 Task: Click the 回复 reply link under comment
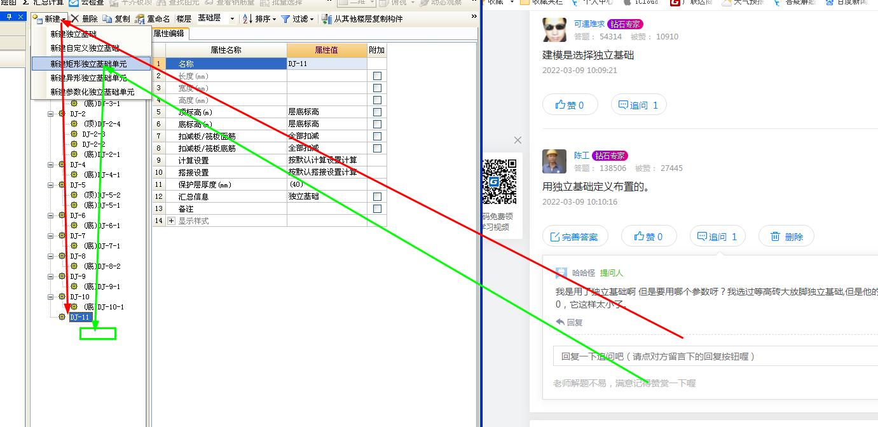click(x=569, y=322)
